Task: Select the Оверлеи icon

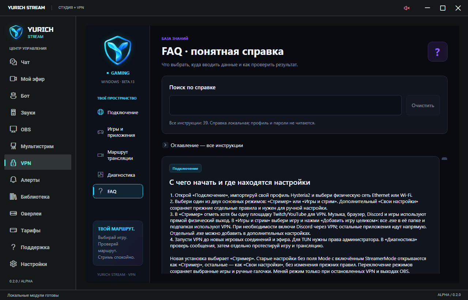Action: tap(14, 214)
